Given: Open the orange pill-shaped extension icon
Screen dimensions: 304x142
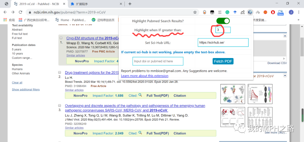Looking at the screenshot, I should (204, 12).
